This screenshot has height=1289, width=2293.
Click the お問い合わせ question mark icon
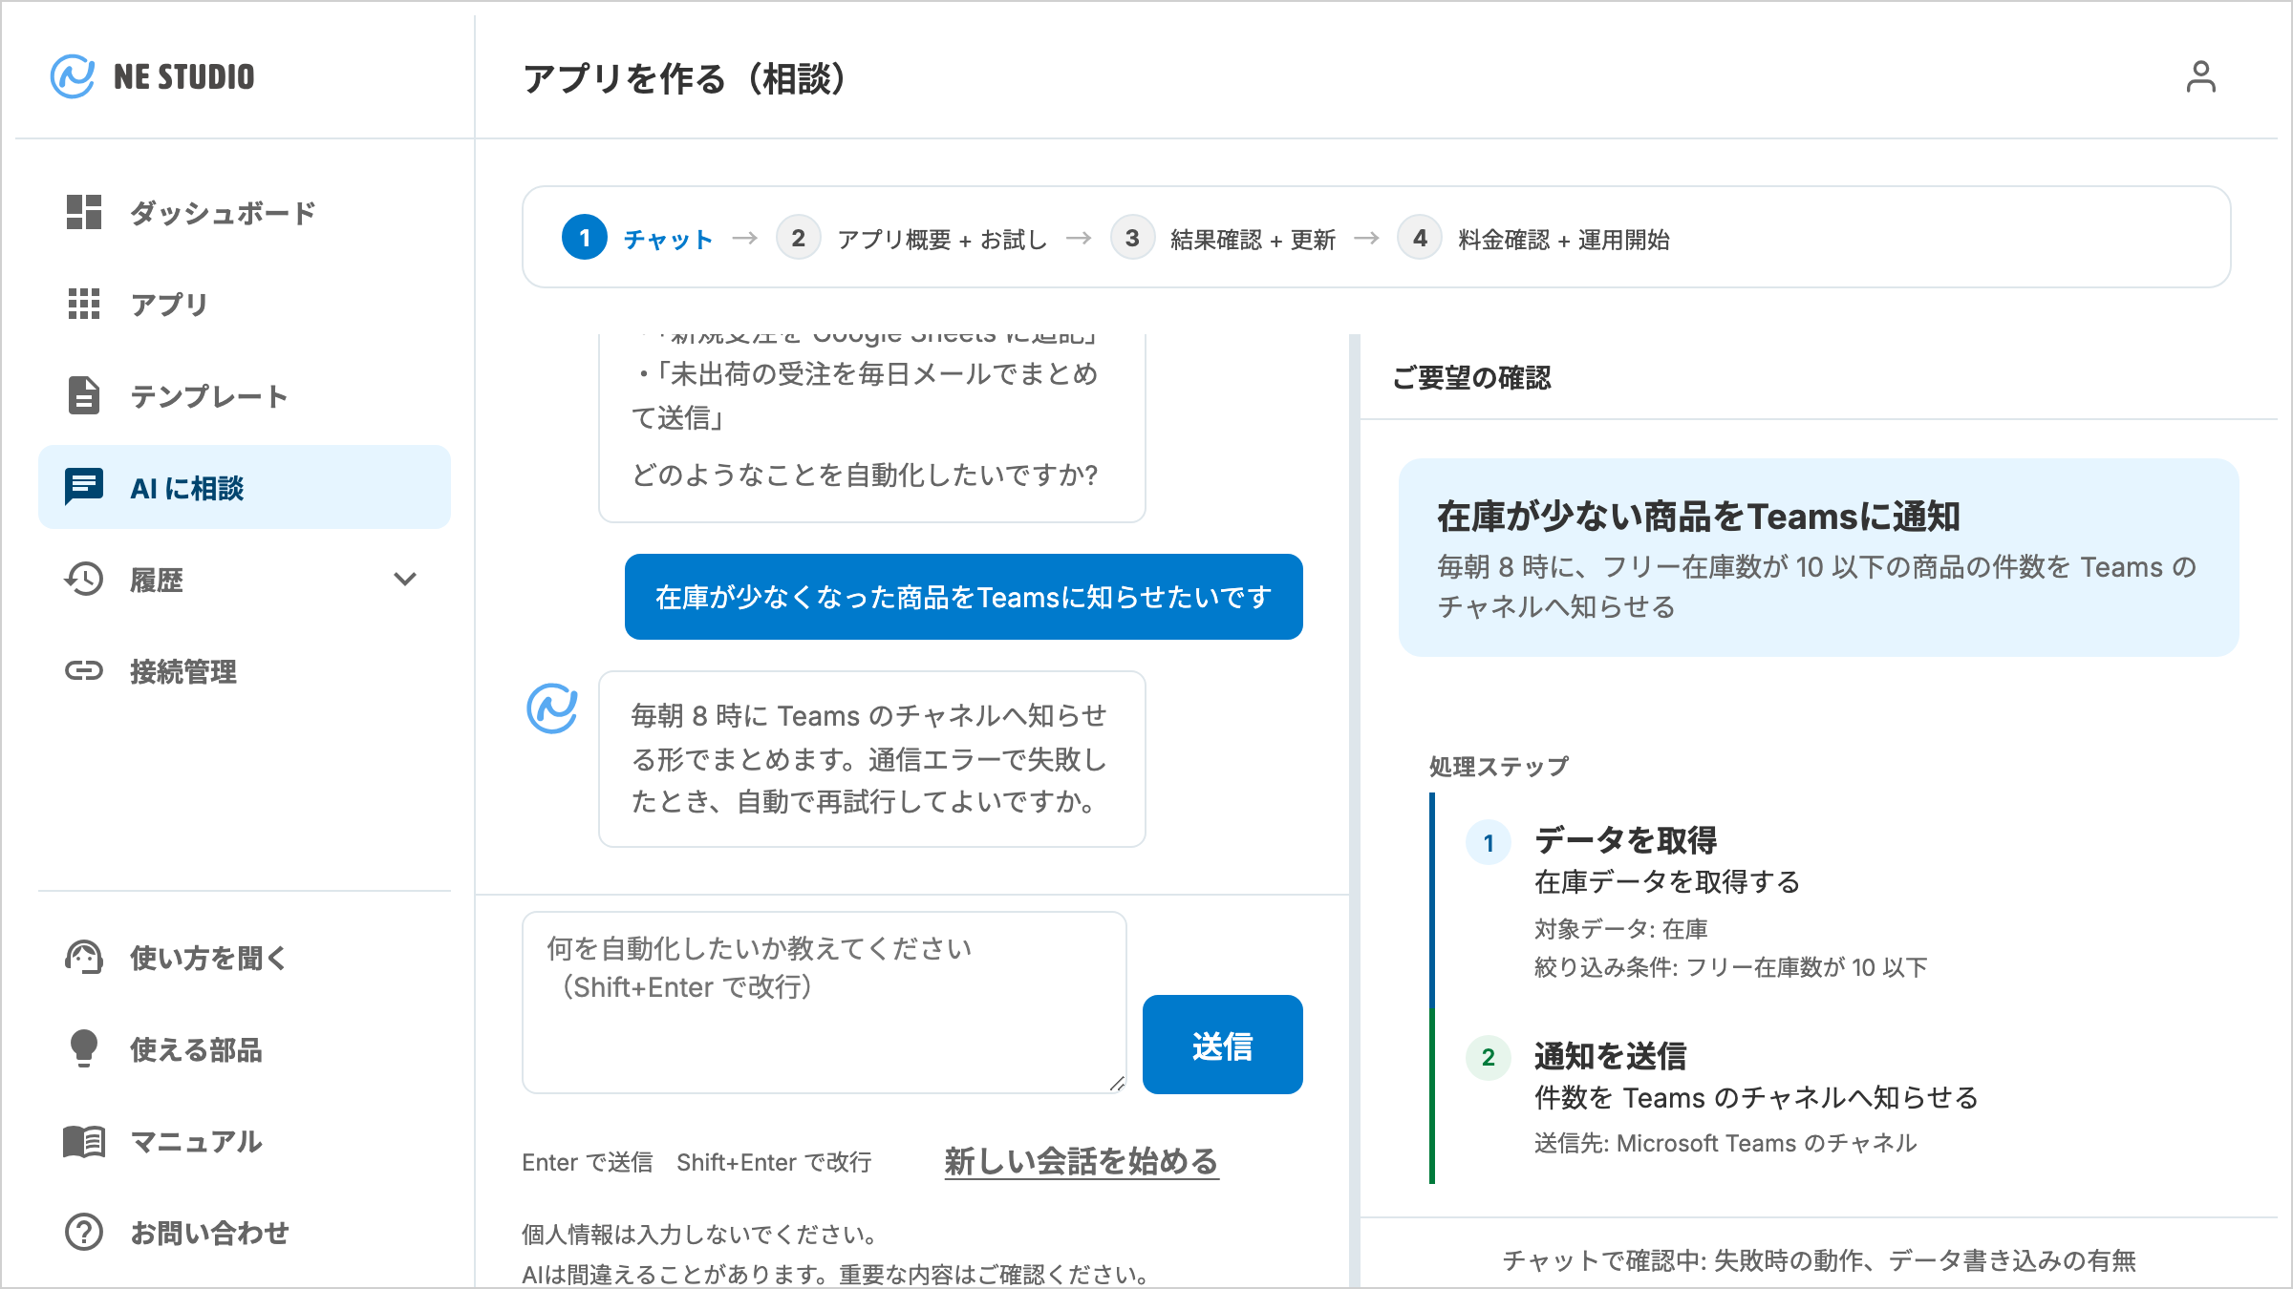84,1232
